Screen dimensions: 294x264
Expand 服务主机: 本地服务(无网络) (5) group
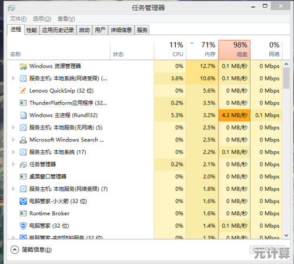click(x=14, y=127)
